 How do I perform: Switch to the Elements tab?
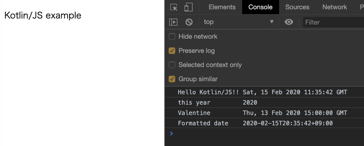tap(222, 7)
